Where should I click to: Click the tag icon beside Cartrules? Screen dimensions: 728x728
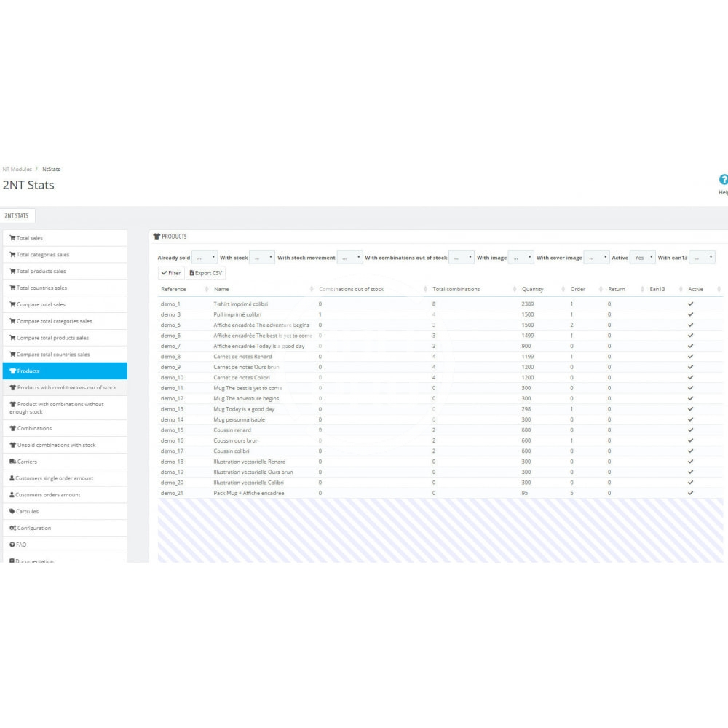pos(12,511)
